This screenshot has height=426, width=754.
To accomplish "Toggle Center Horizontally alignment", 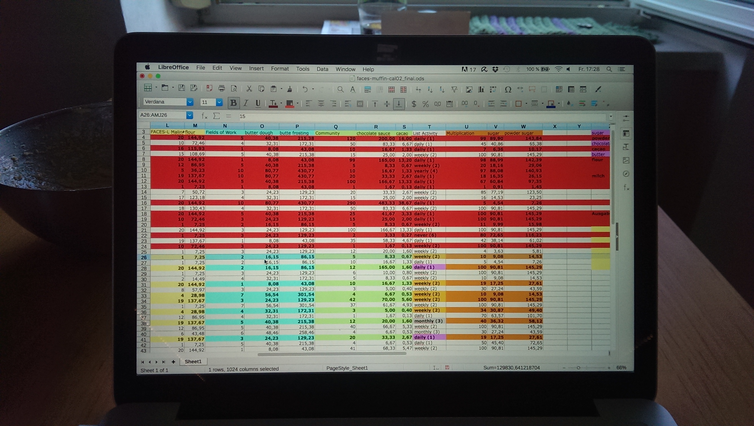I will (x=321, y=103).
